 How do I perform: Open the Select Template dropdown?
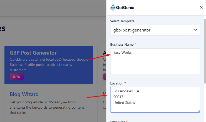point(155,30)
